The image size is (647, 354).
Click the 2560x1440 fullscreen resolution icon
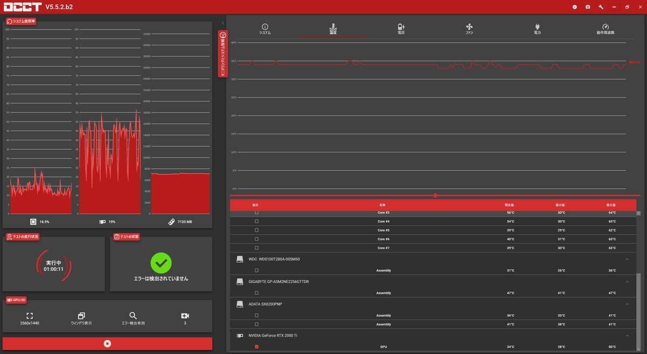click(x=30, y=316)
